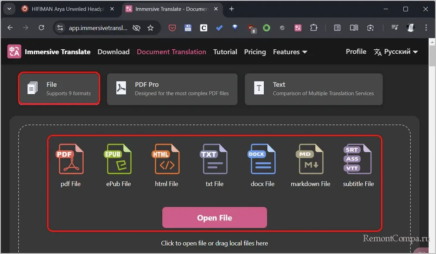Pick the txt File format icon

pyautogui.click(x=214, y=159)
